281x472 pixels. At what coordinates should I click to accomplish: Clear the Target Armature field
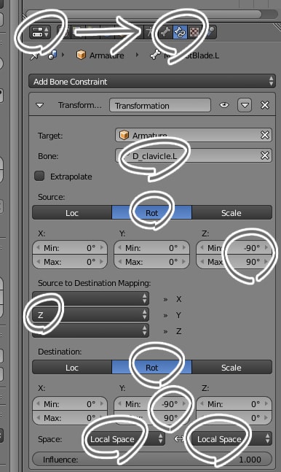tap(265, 135)
